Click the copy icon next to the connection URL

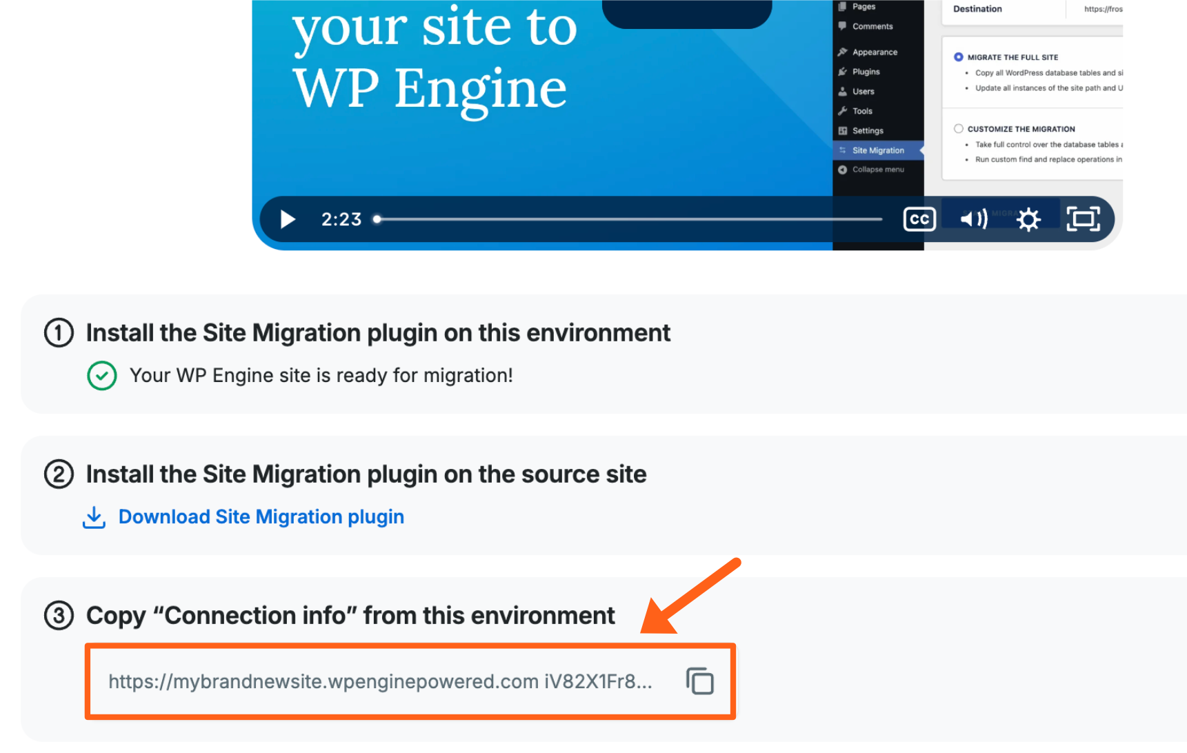[x=699, y=680]
